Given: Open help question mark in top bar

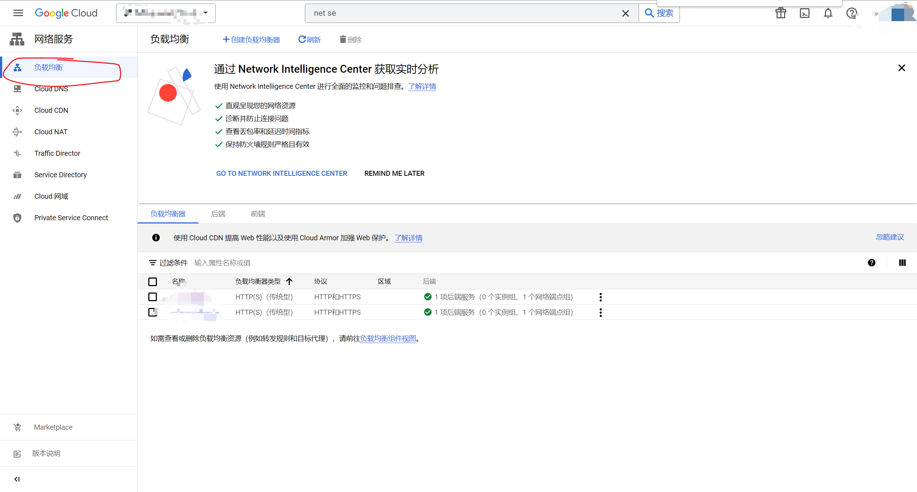Looking at the screenshot, I should 851,13.
